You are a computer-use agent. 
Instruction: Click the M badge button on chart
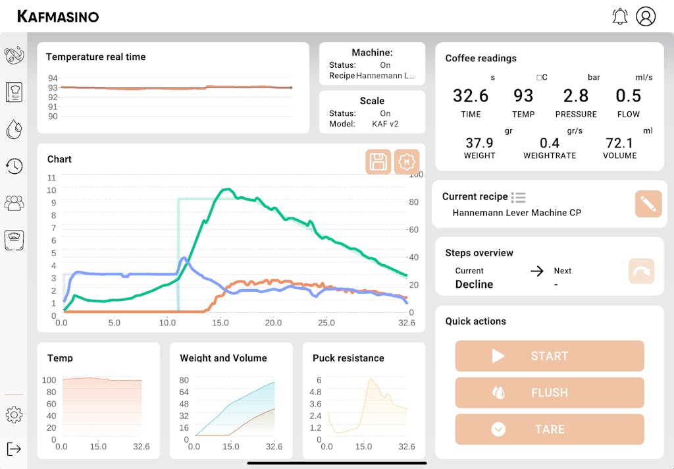click(407, 162)
